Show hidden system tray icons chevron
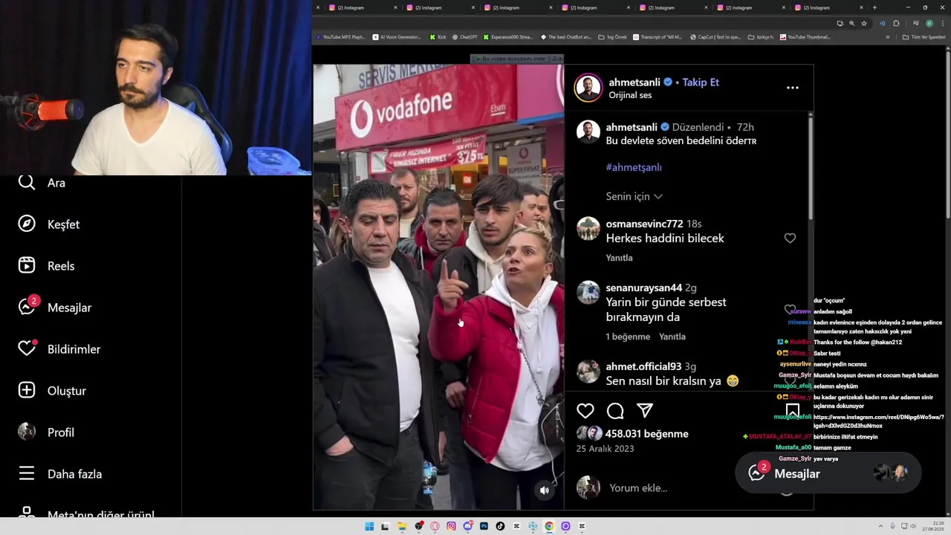This screenshot has width=951, height=535. pos(881,526)
